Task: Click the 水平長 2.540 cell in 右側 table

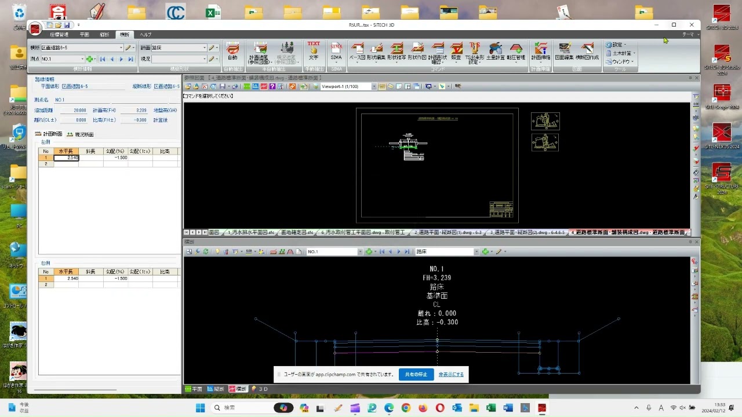Action: pyautogui.click(x=66, y=279)
